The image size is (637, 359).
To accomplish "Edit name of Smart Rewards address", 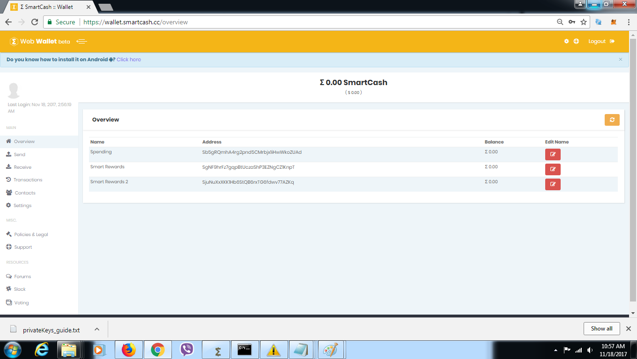I will point(553,169).
